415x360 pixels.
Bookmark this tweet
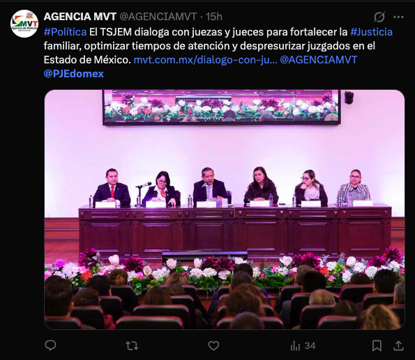click(x=377, y=346)
